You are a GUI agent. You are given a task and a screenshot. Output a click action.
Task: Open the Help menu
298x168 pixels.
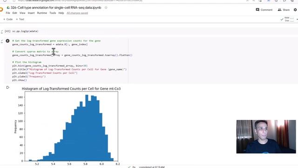(x=61, y=13)
